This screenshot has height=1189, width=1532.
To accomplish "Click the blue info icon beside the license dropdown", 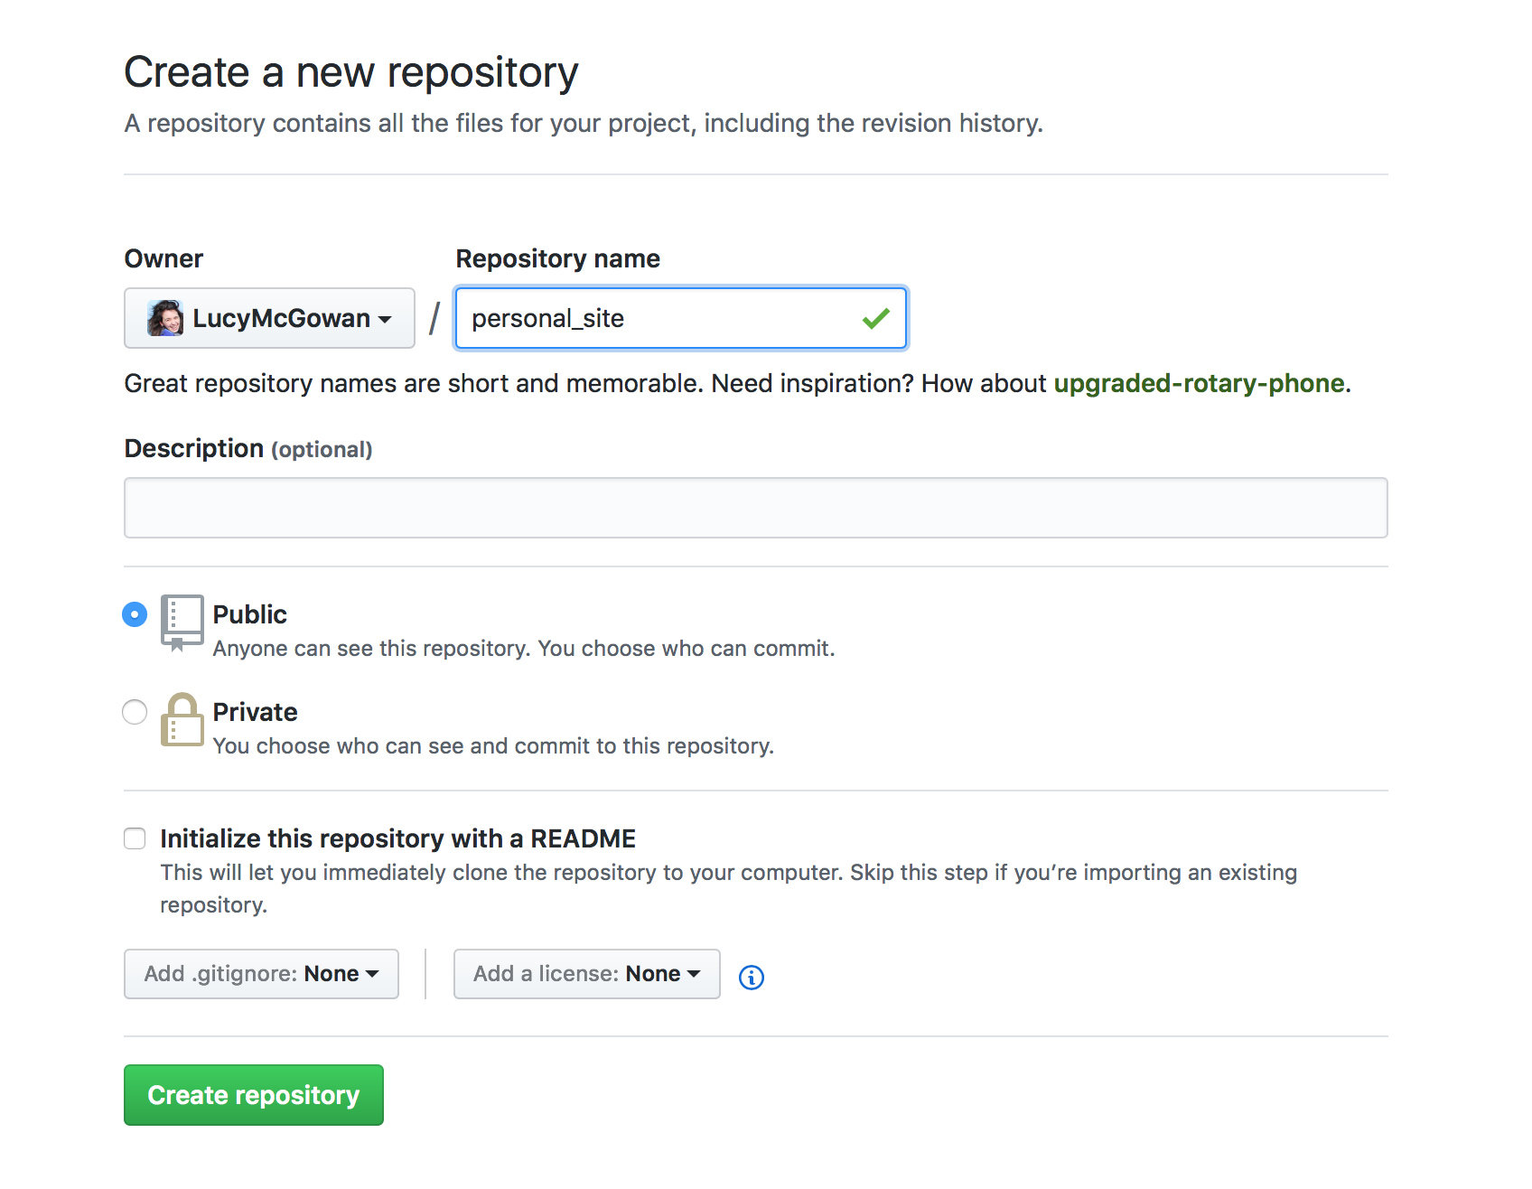I will click(751, 977).
